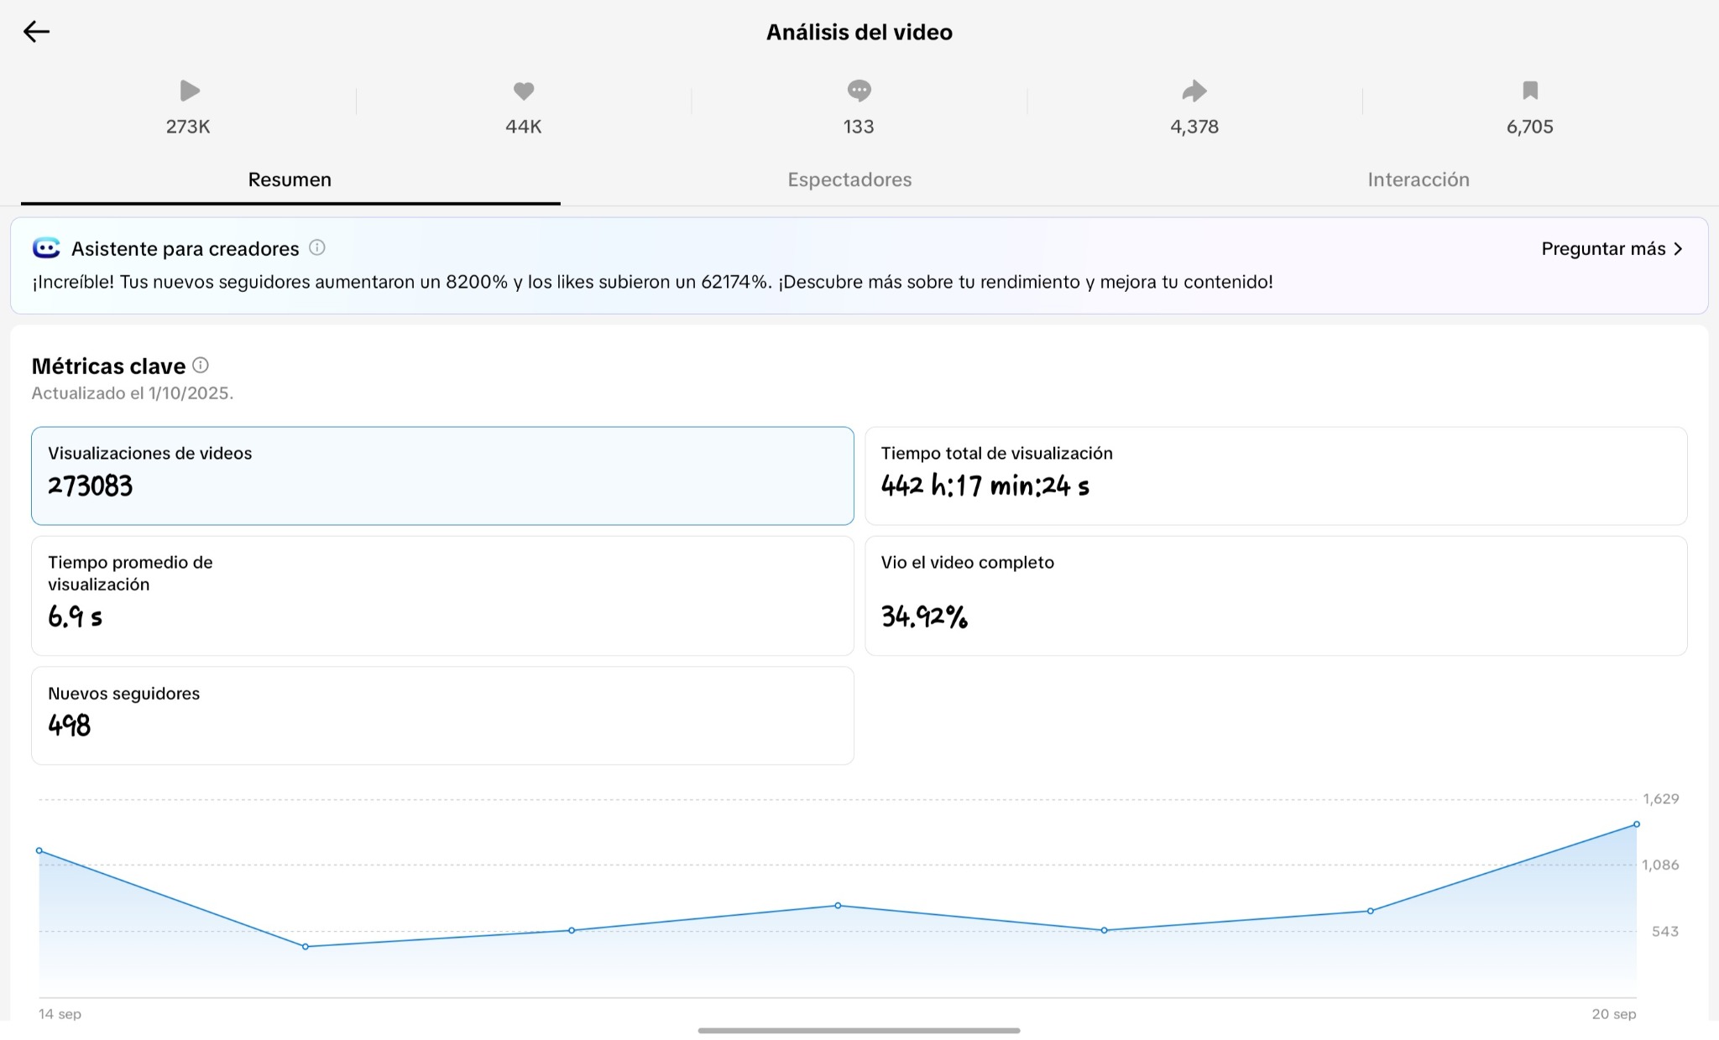Tap the bookmark saves icon
1719x1040 pixels.
(x=1529, y=91)
